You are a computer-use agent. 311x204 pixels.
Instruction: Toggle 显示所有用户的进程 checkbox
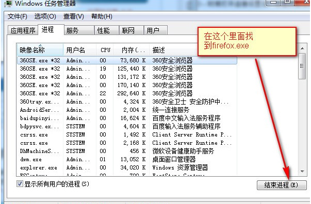tap(20, 184)
